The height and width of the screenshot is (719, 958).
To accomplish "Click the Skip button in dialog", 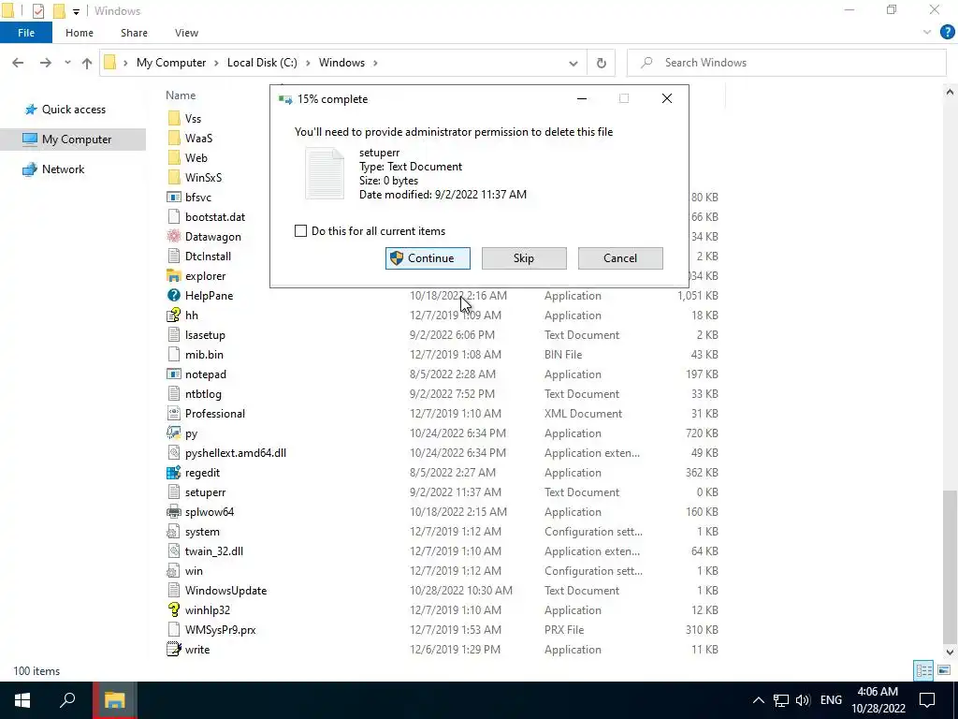I will [524, 258].
